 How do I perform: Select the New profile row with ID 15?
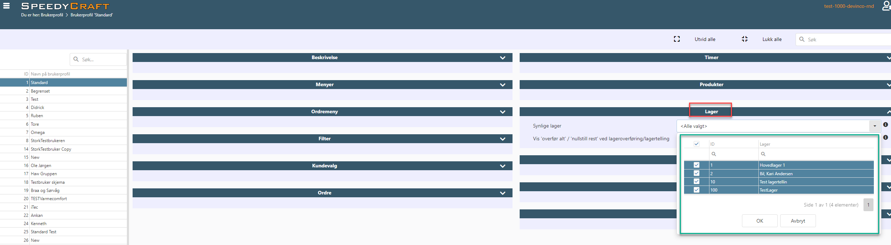[63, 157]
